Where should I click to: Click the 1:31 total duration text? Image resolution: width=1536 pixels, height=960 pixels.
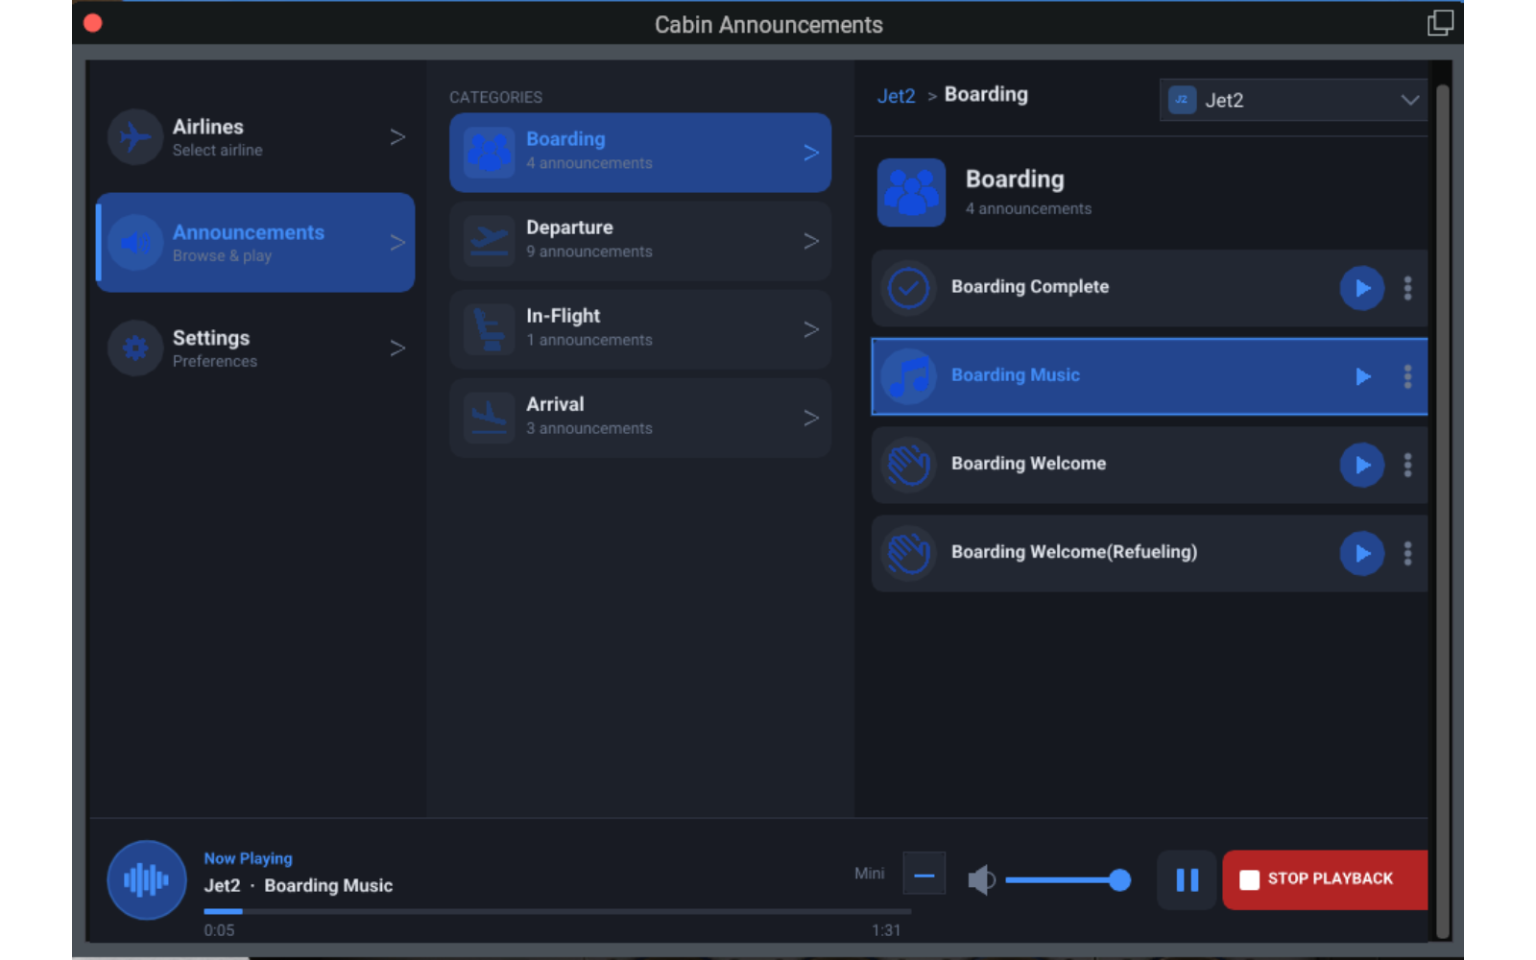pyautogui.click(x=886, y=930)
